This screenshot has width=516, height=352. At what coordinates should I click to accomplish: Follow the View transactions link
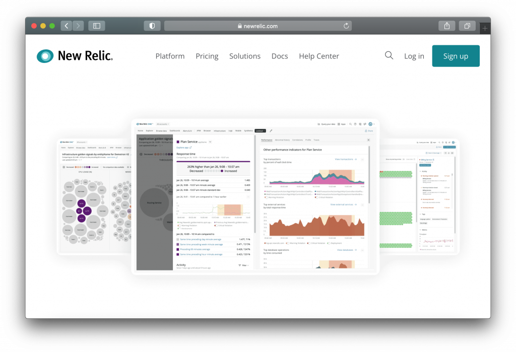coord(346,159)
